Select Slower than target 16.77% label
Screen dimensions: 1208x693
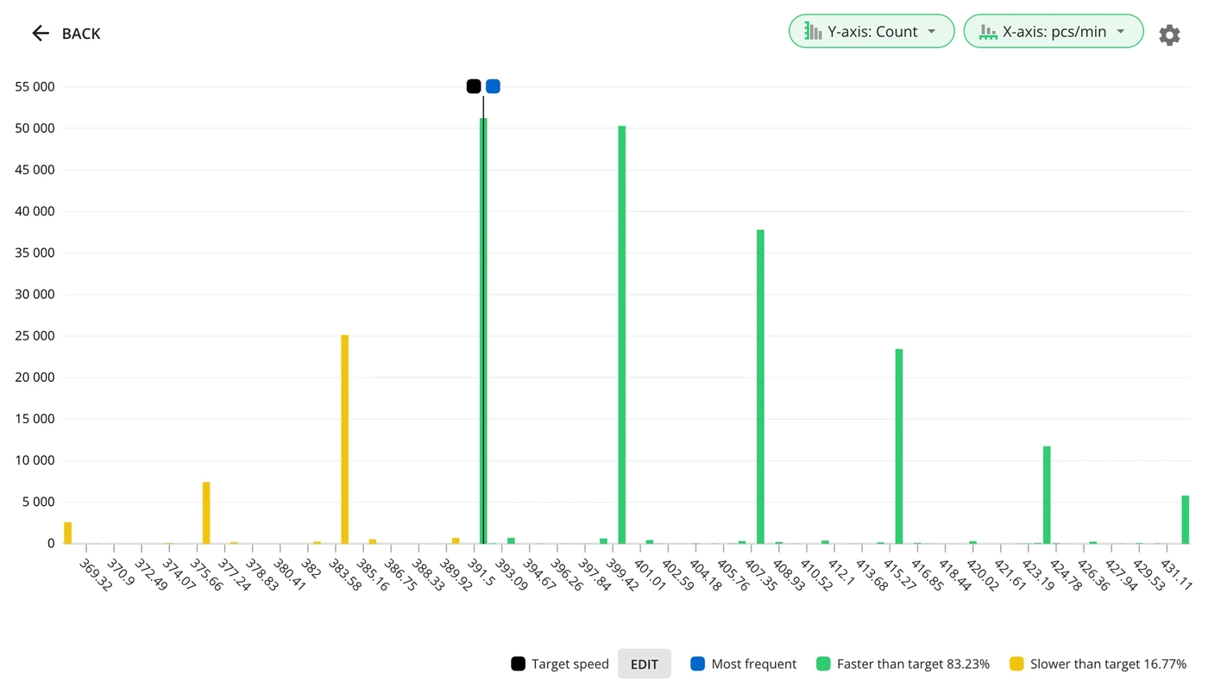(x=1108, y=664)
